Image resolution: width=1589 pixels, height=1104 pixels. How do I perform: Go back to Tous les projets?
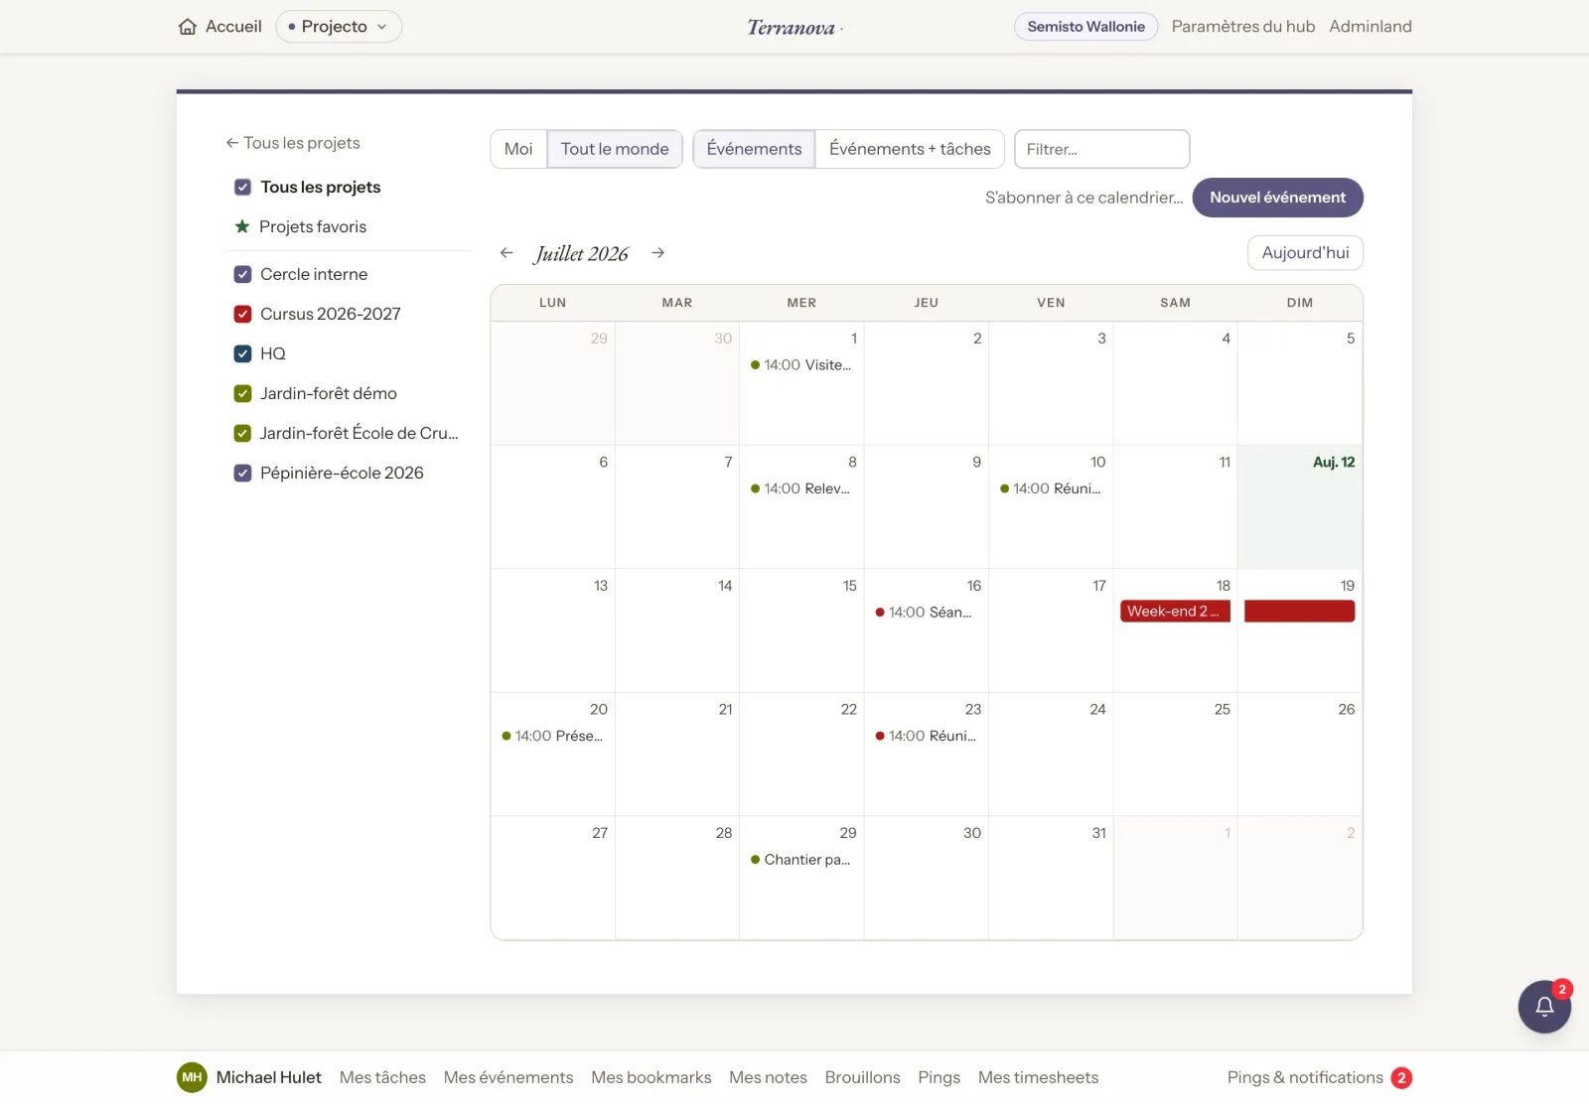[x=293, y=143]
